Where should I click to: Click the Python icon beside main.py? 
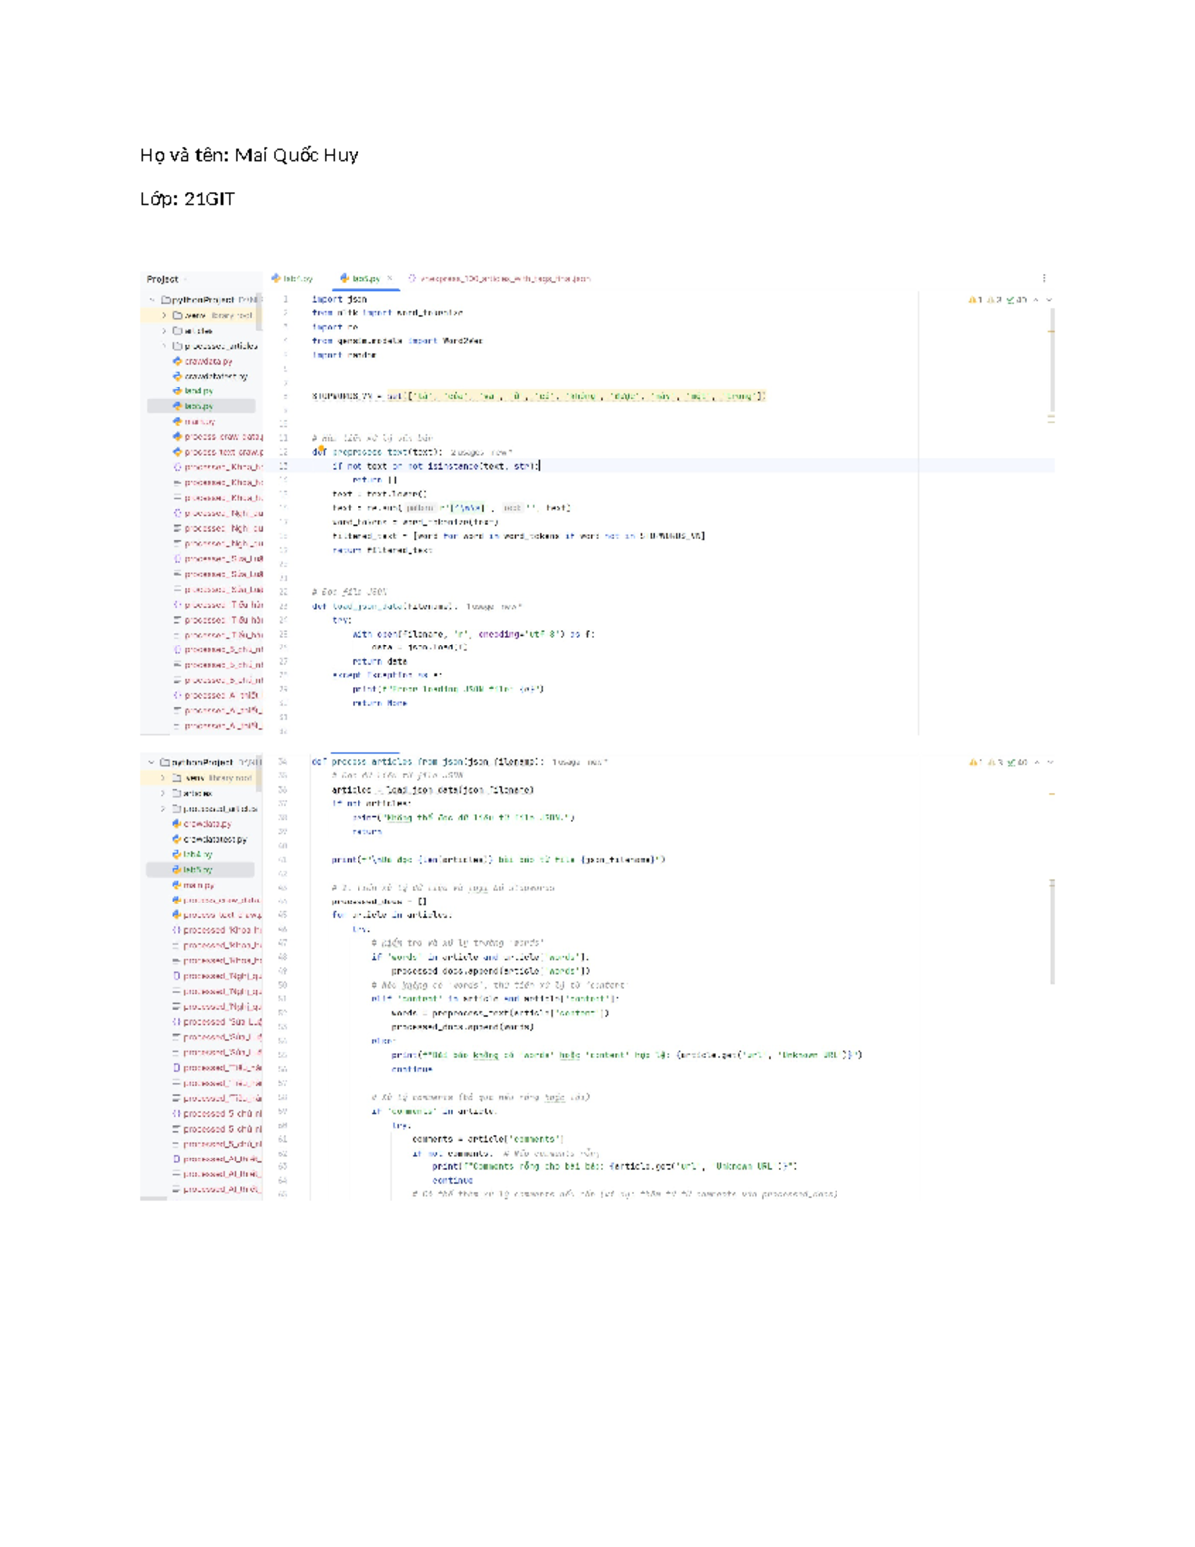coord(177,421)
